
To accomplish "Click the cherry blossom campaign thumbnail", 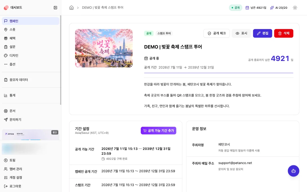I will tap(104, 48).
